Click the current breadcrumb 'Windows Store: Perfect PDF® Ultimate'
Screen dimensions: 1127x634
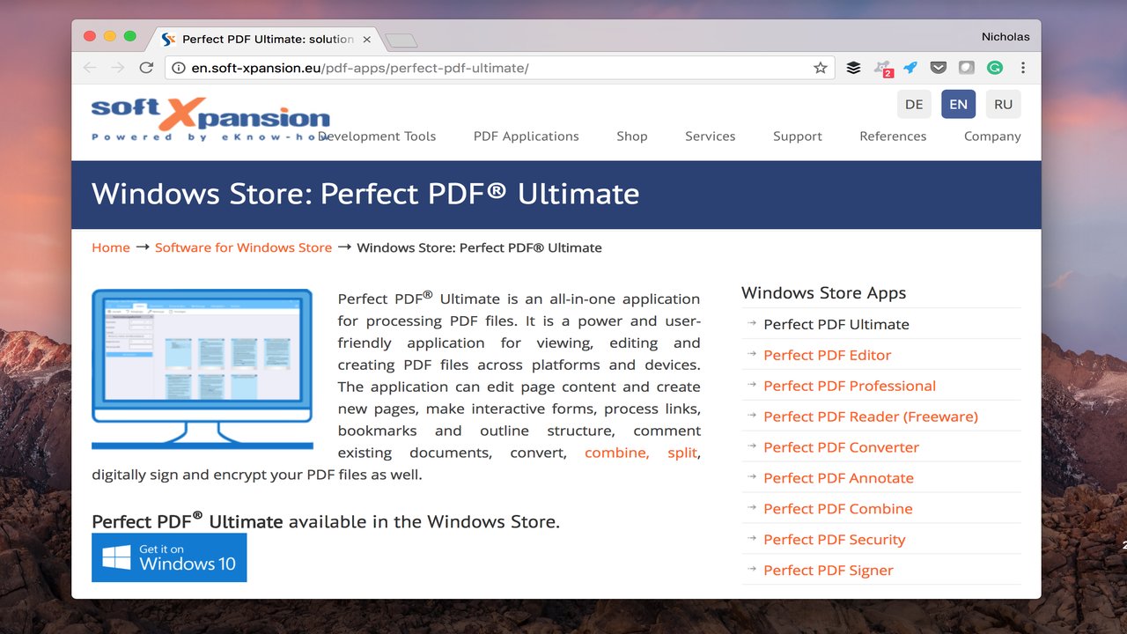coord(479,247)
